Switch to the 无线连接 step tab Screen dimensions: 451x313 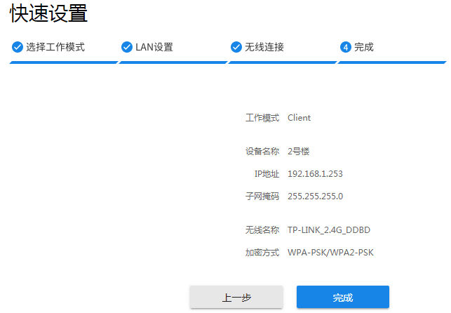tap(264, 47)
